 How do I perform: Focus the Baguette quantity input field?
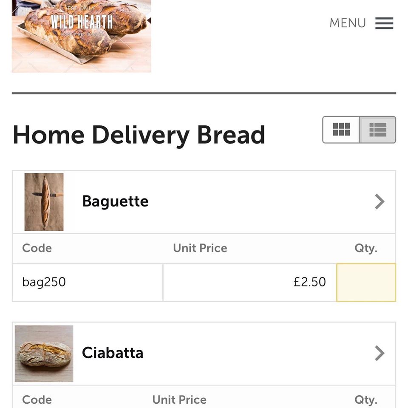click(x=366, y=282)
